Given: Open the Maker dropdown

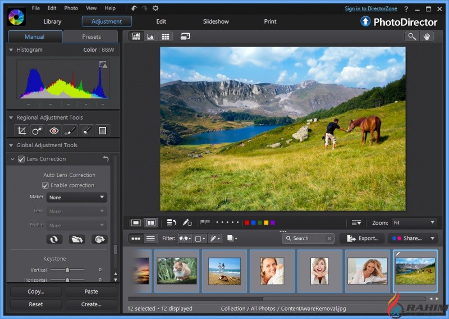Looking at the screenshot, I should click(x=76, y=198).
